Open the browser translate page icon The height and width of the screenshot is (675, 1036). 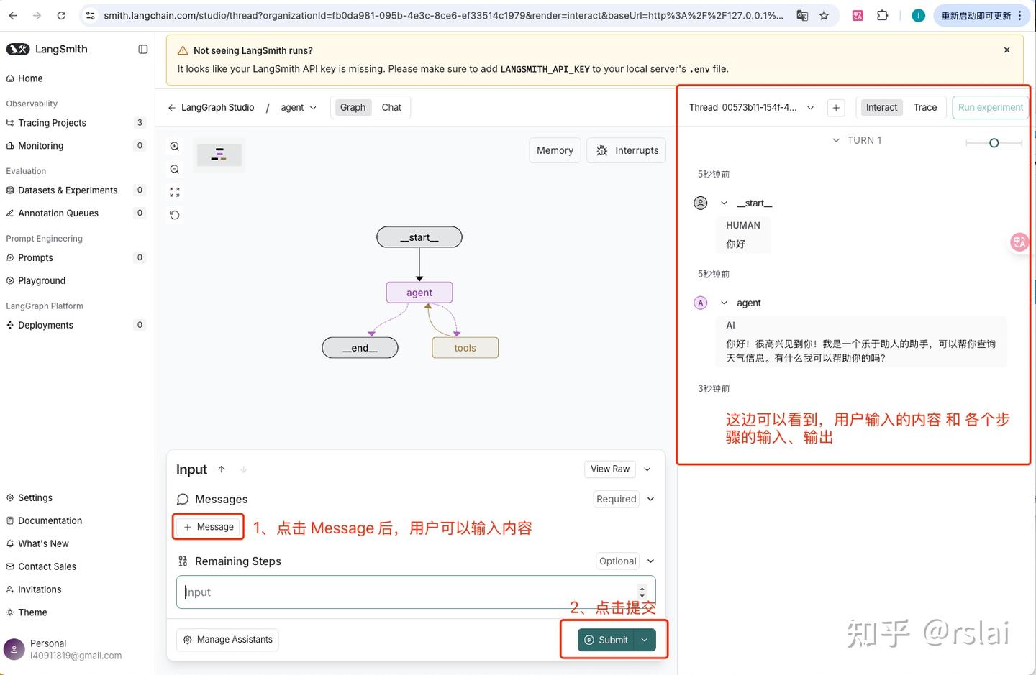pos(802,15)
